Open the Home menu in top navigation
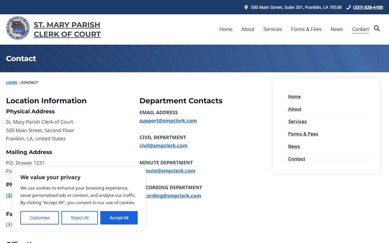Screen dimensions: 389x243 (x=226, y=29)
